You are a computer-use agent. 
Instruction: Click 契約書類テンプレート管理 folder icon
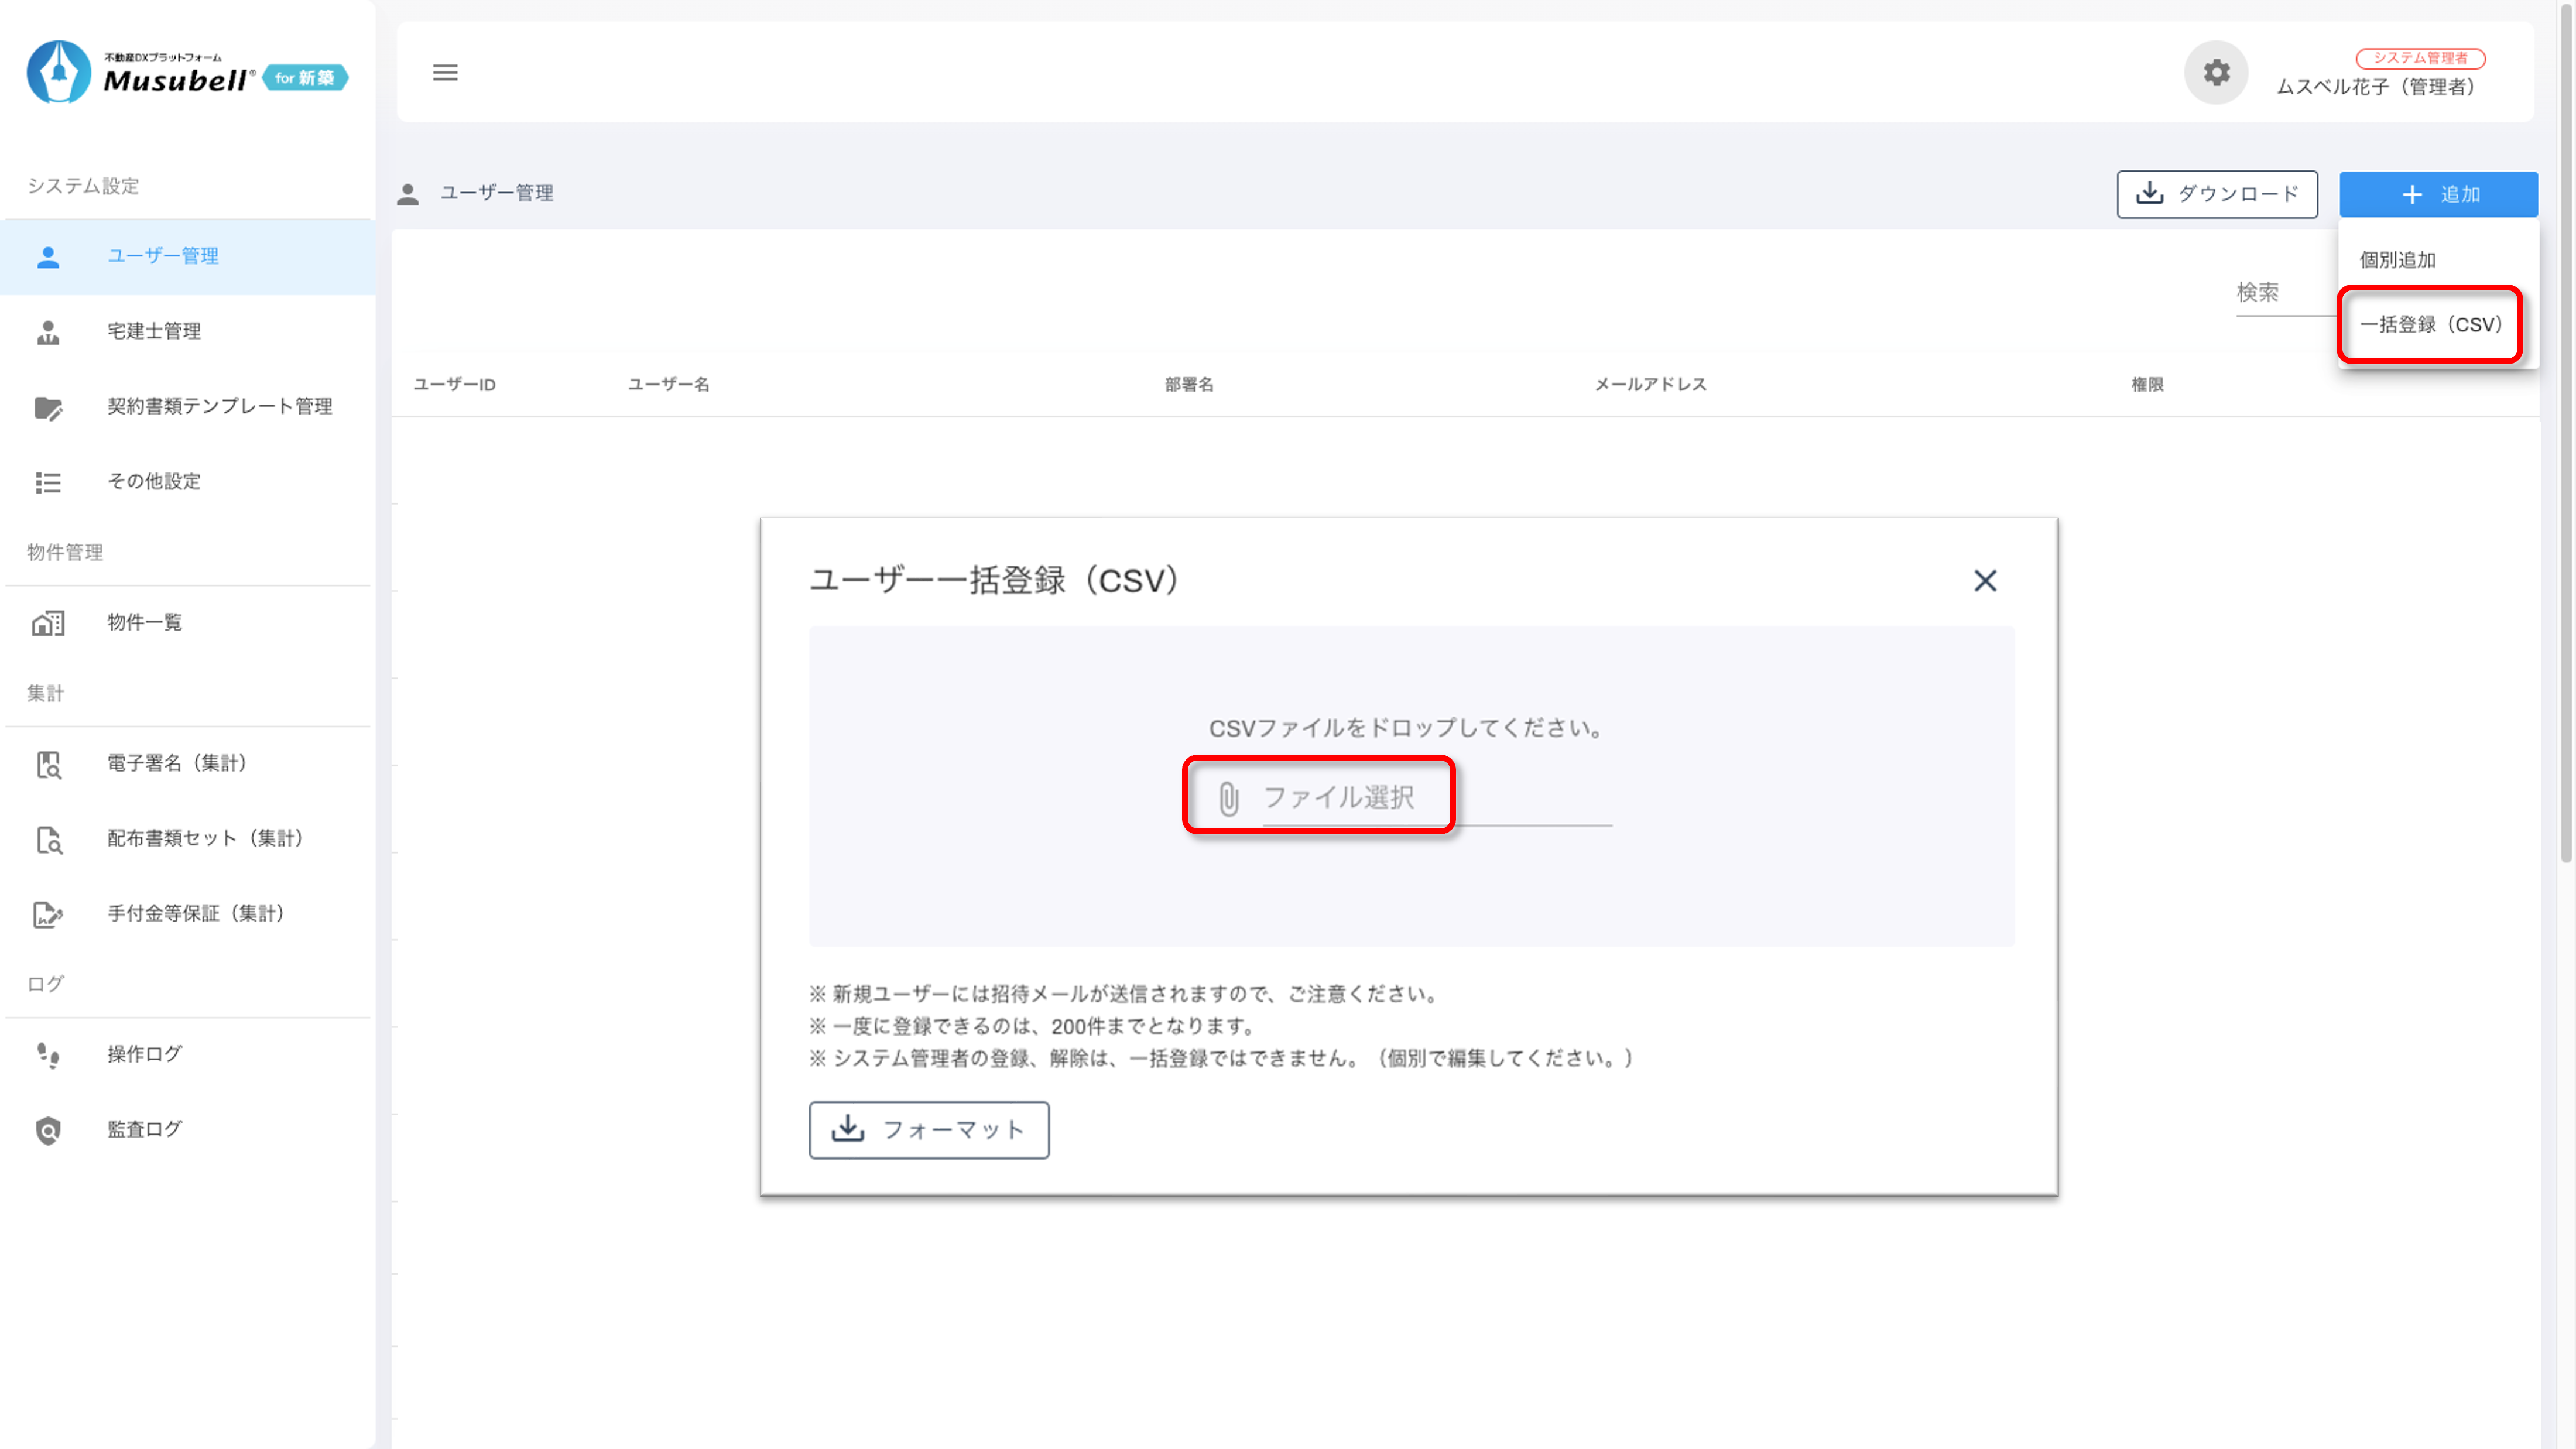coord(48,407)
